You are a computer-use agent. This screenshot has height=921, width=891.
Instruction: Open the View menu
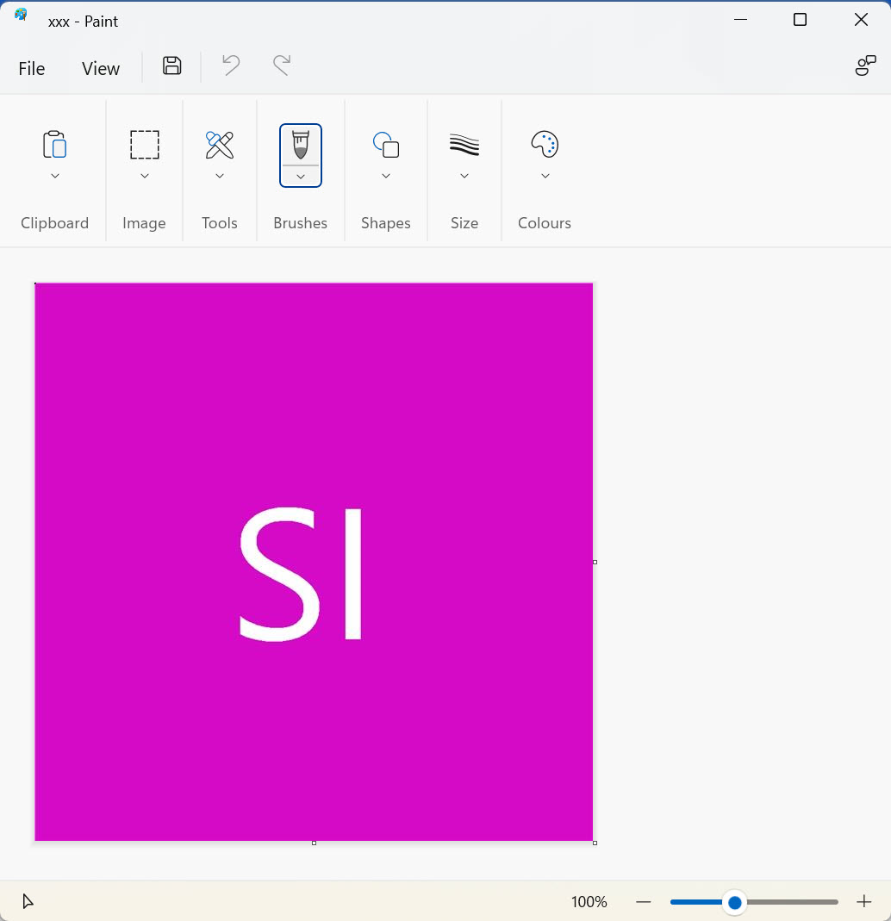click(101, 69)
